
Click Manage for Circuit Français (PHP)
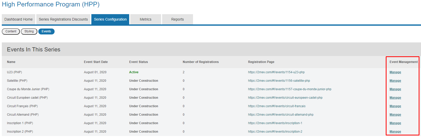395,106
